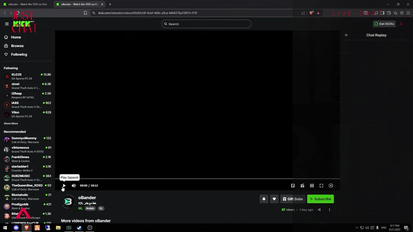Open the clip creation icon
The image size is (413, 232).
(x=302, y=186)
